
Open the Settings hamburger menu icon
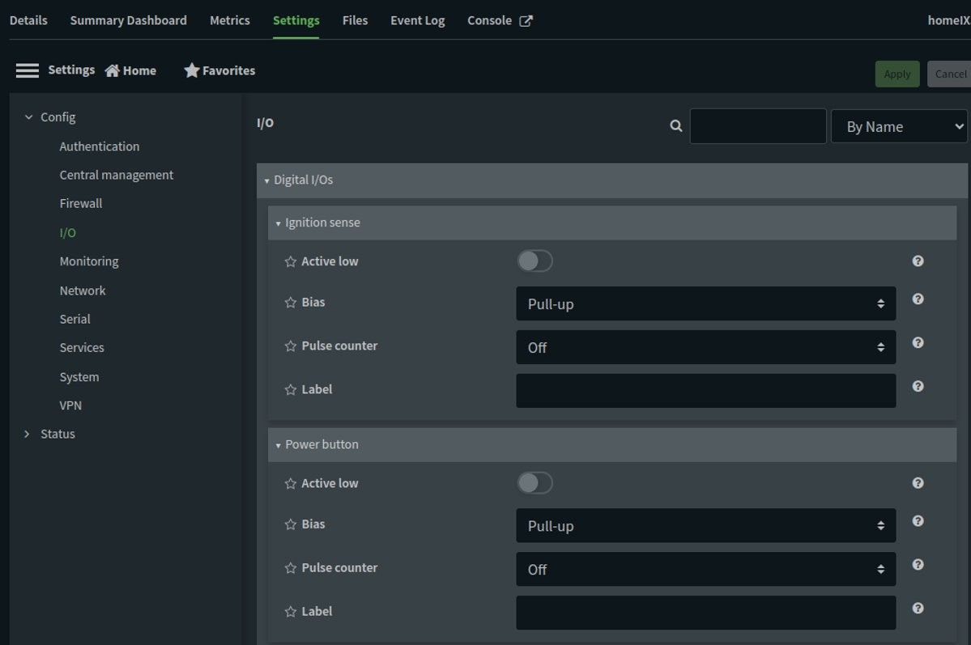[27, 71]
